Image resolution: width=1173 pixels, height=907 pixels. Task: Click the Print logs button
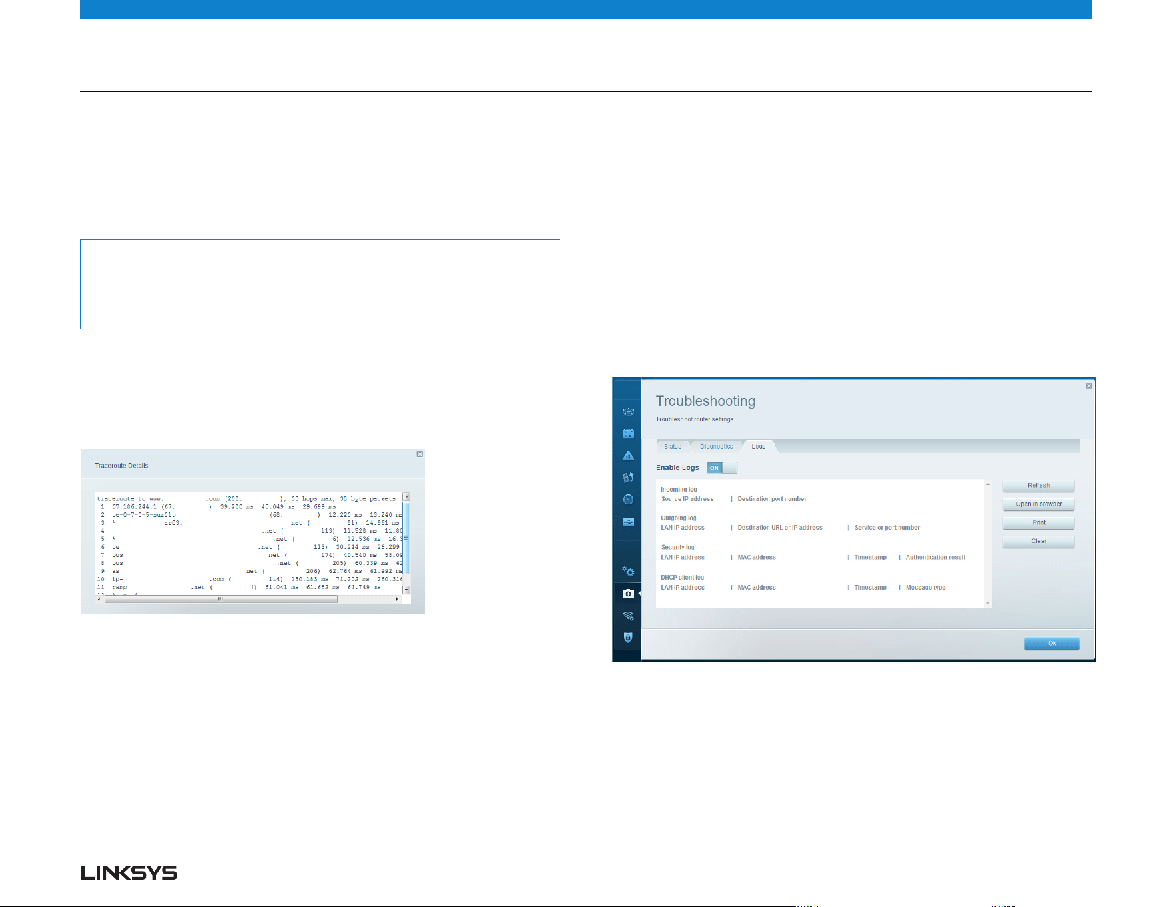[1038, 523]
